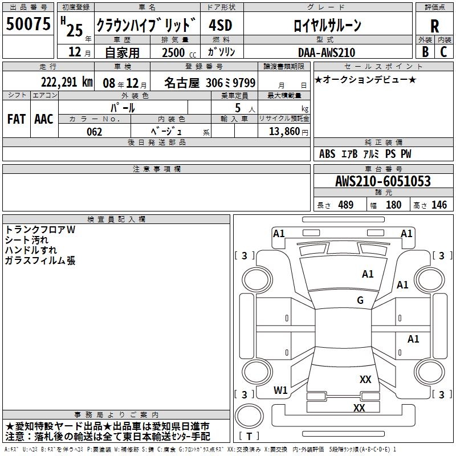Click the first registration year H25
456x456 pixels.
75,27
